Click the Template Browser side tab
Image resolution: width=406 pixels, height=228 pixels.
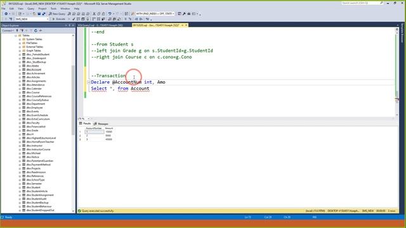tap(402, 33)
